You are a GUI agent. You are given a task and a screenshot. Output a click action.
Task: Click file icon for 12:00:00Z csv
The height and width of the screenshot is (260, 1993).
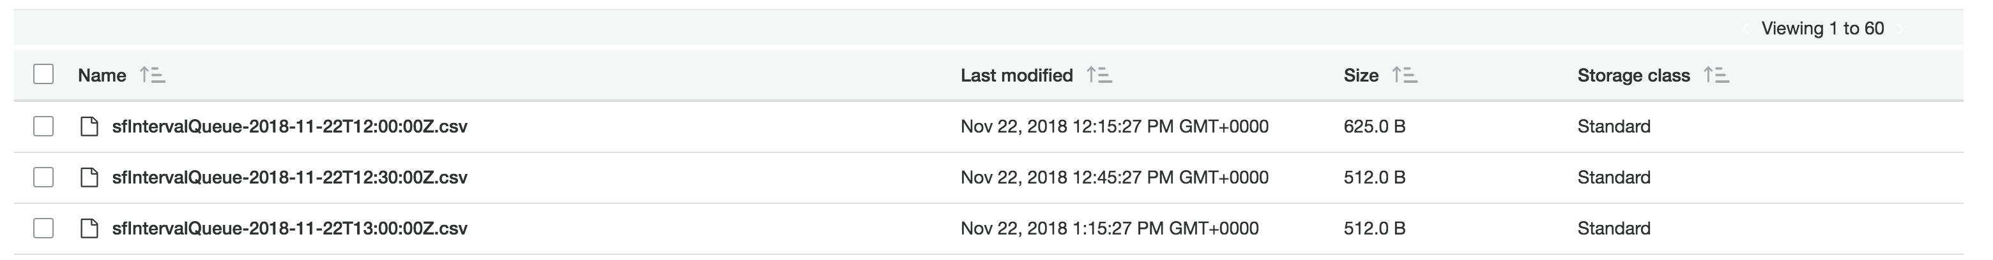[89, 127]
